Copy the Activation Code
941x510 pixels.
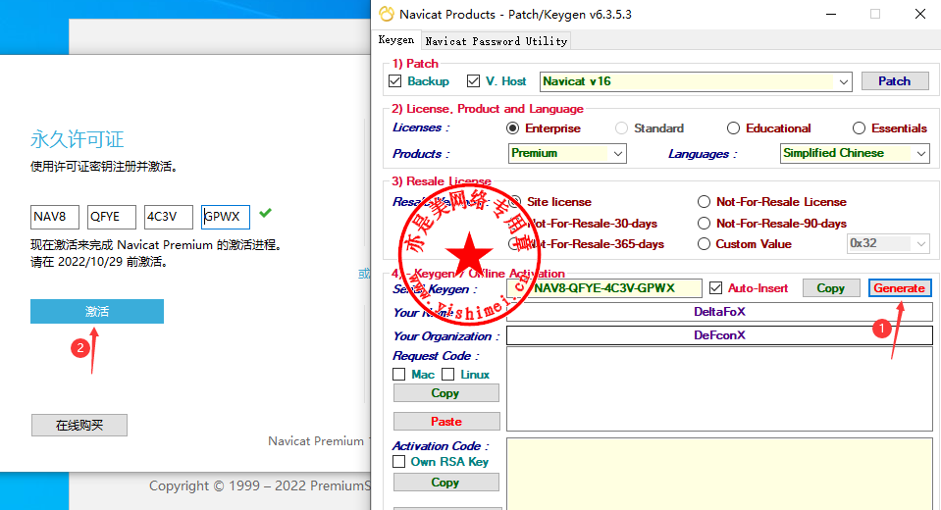pyautogui.click(x=445, y=483)
